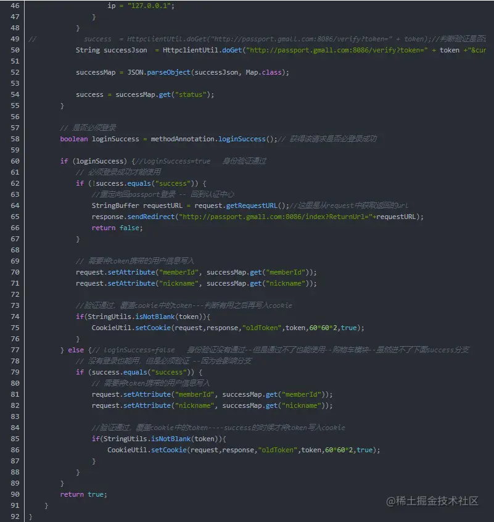Click request.getRequestURL() call
The image size is (494, 522).
[240, 205]
